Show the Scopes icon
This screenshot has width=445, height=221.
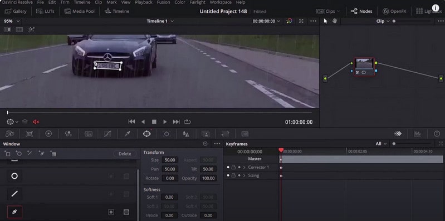click(417, 134)
